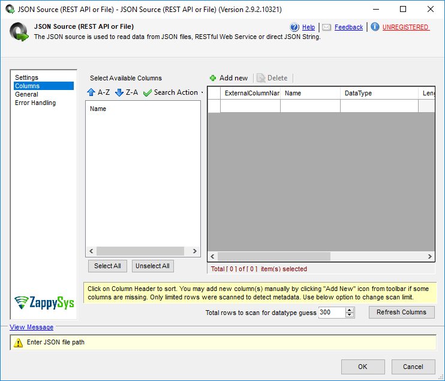Open the Error Handling page

35,103
